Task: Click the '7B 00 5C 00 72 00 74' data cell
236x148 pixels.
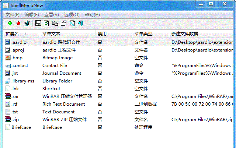Action: click(x=202, y=104)
